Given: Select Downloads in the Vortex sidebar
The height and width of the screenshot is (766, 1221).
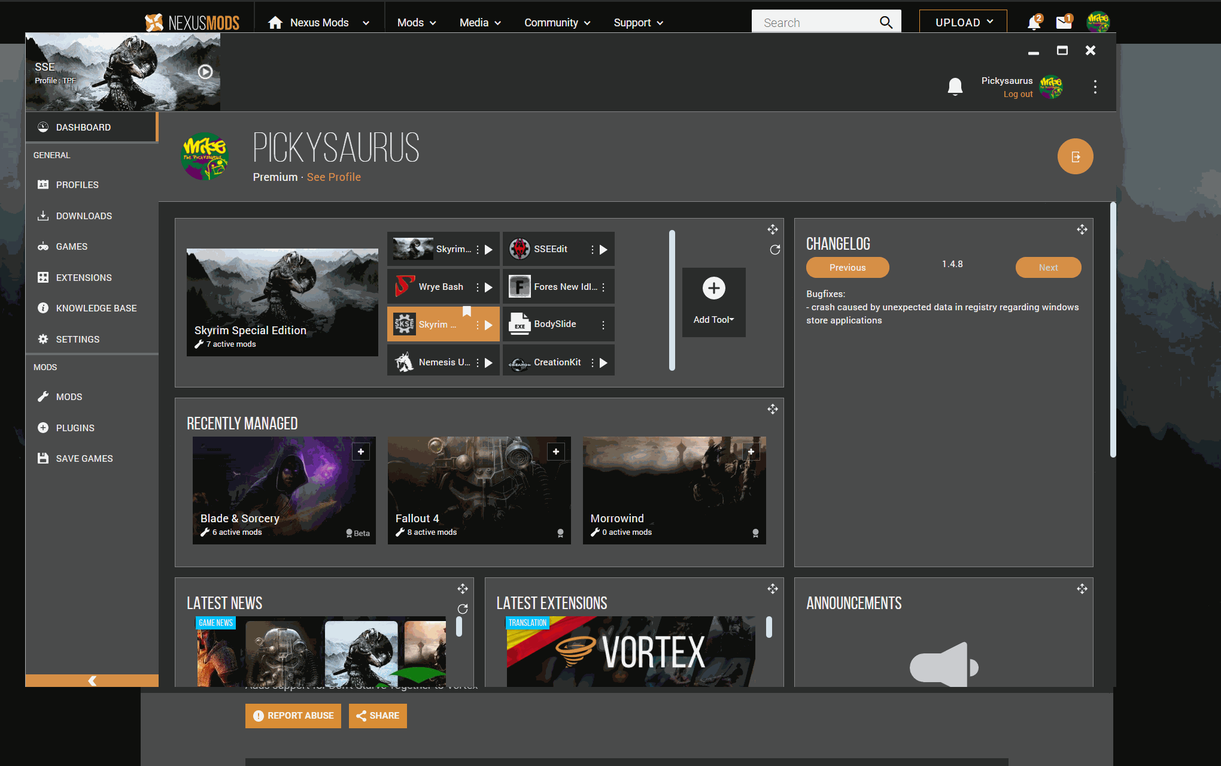Looking at the screenshot, I should click(84, 216).
